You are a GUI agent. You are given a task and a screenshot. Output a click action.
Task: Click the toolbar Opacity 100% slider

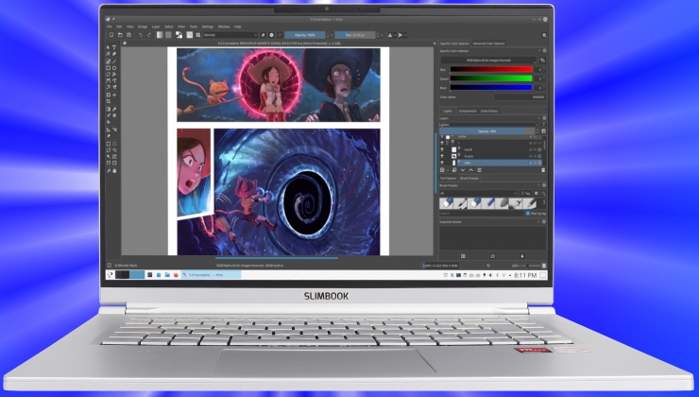pos(305,35)
